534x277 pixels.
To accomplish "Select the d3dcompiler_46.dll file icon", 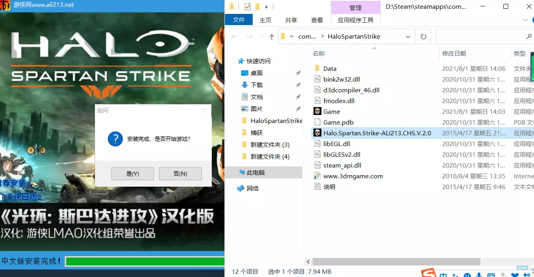I will click(317, 90).
